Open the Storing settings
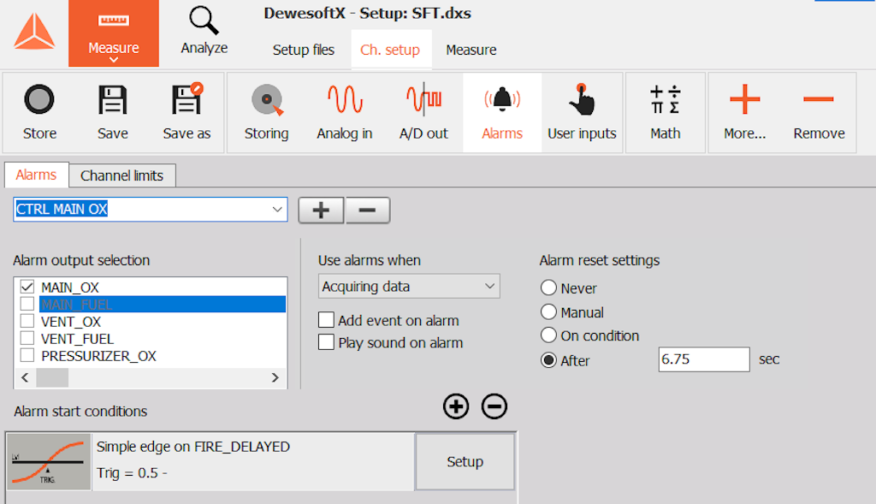876x504 pixels. point(267,112)
